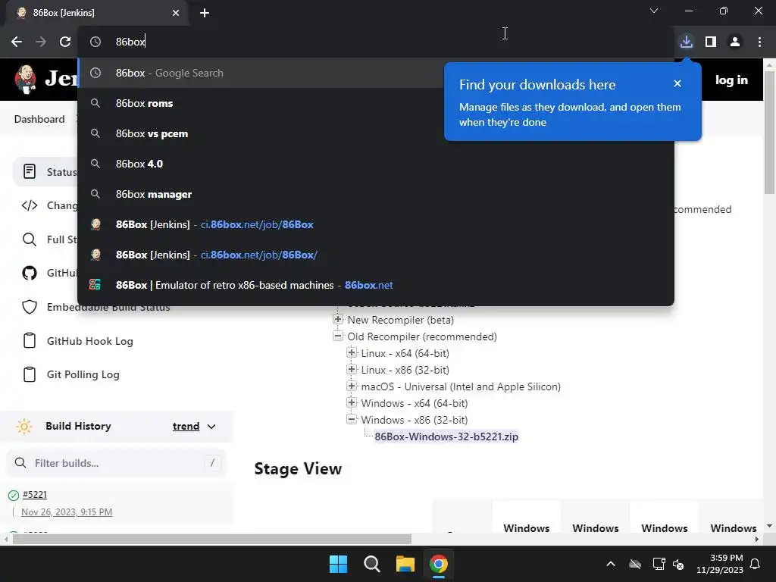
Task: Click the Git Polling Log clipboard icon
Action: click(x=30, y=374)
